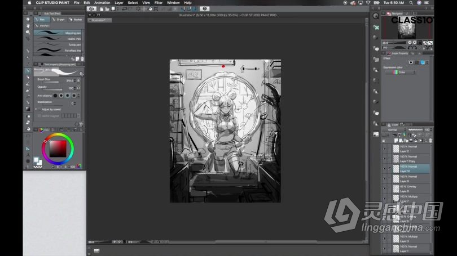
Task: Click the CLIP STUDIO icon in command bar
Action: [x=91, y=8]
